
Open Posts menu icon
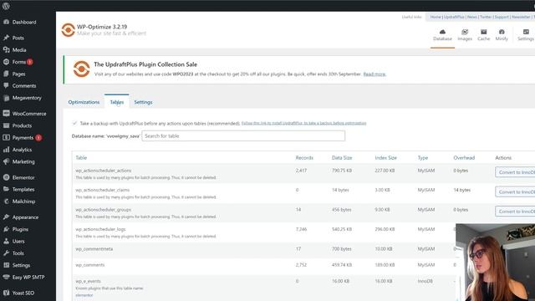(x=6, y=38)
